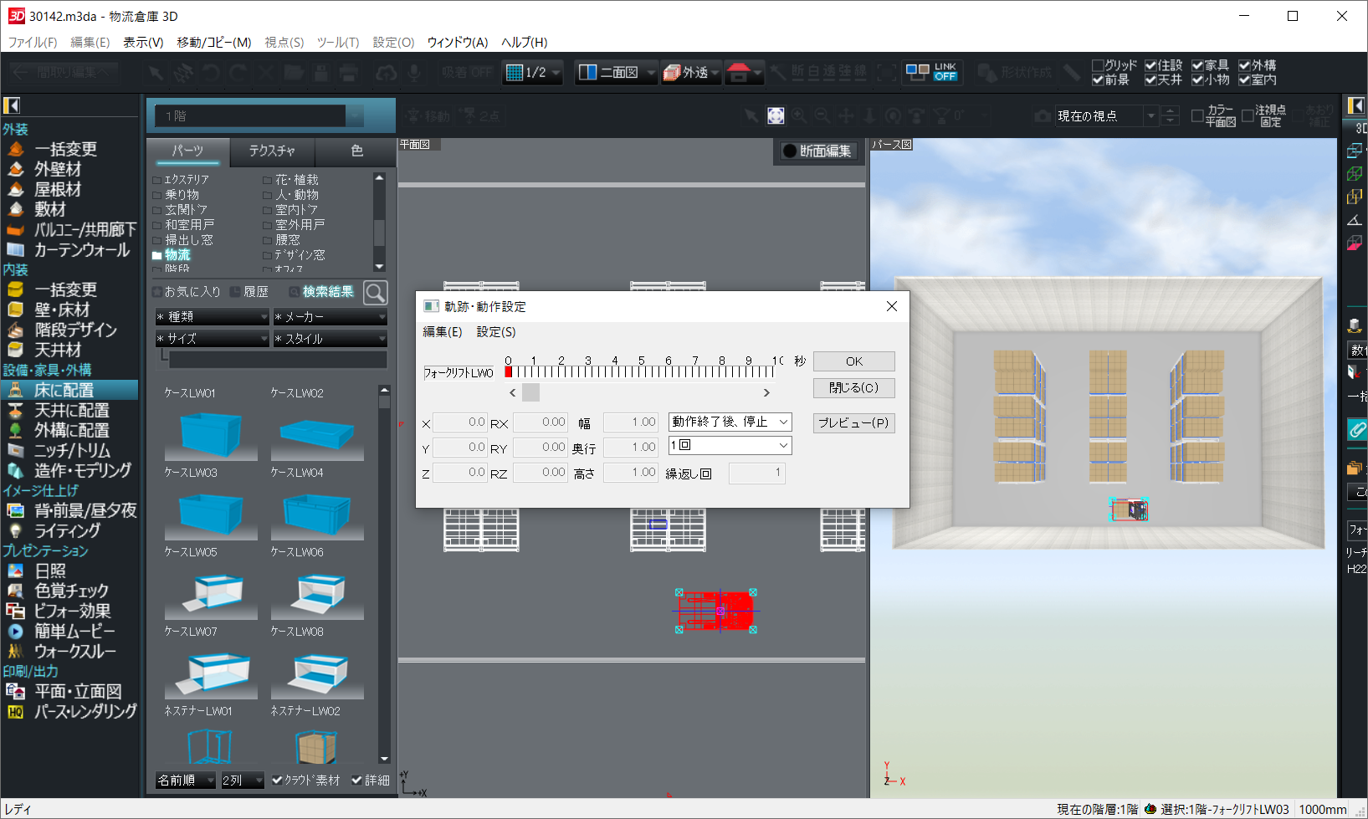
Task: Click the 断面編集 section edit button
Action: point(817,151)
